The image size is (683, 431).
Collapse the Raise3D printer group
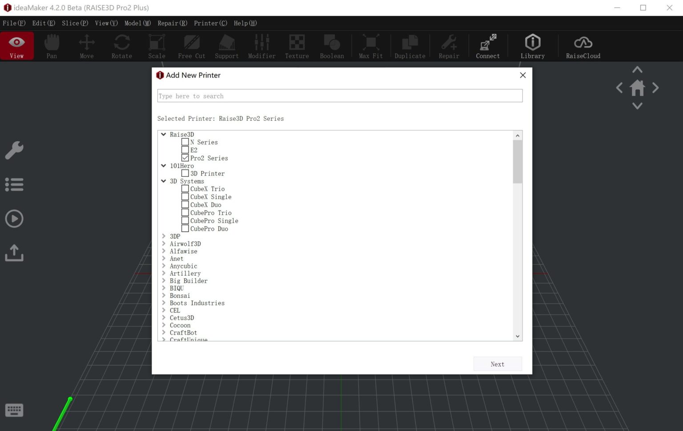pos(163,134)
